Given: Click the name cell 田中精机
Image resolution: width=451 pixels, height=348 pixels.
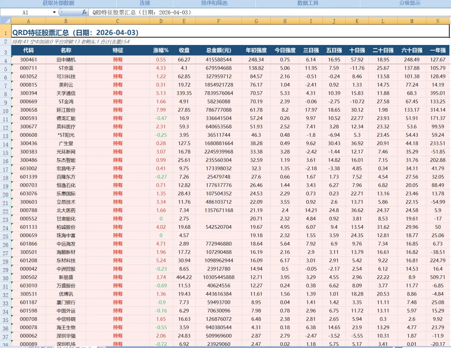Looking at the screenshot, I should click(66, 60).
